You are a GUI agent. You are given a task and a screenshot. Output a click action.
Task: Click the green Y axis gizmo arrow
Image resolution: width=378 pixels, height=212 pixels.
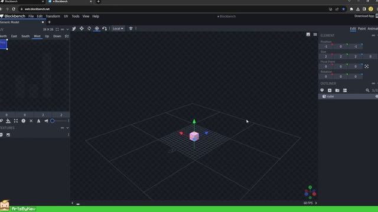pos(194,121)
